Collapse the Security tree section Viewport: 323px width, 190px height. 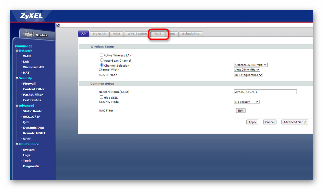point(17,78)
